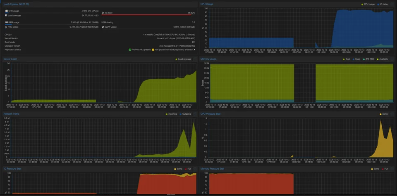This screenshot has height=196, width=397.
Task: Click the blue RAM usage progress bar
Action: pos(8,24)
